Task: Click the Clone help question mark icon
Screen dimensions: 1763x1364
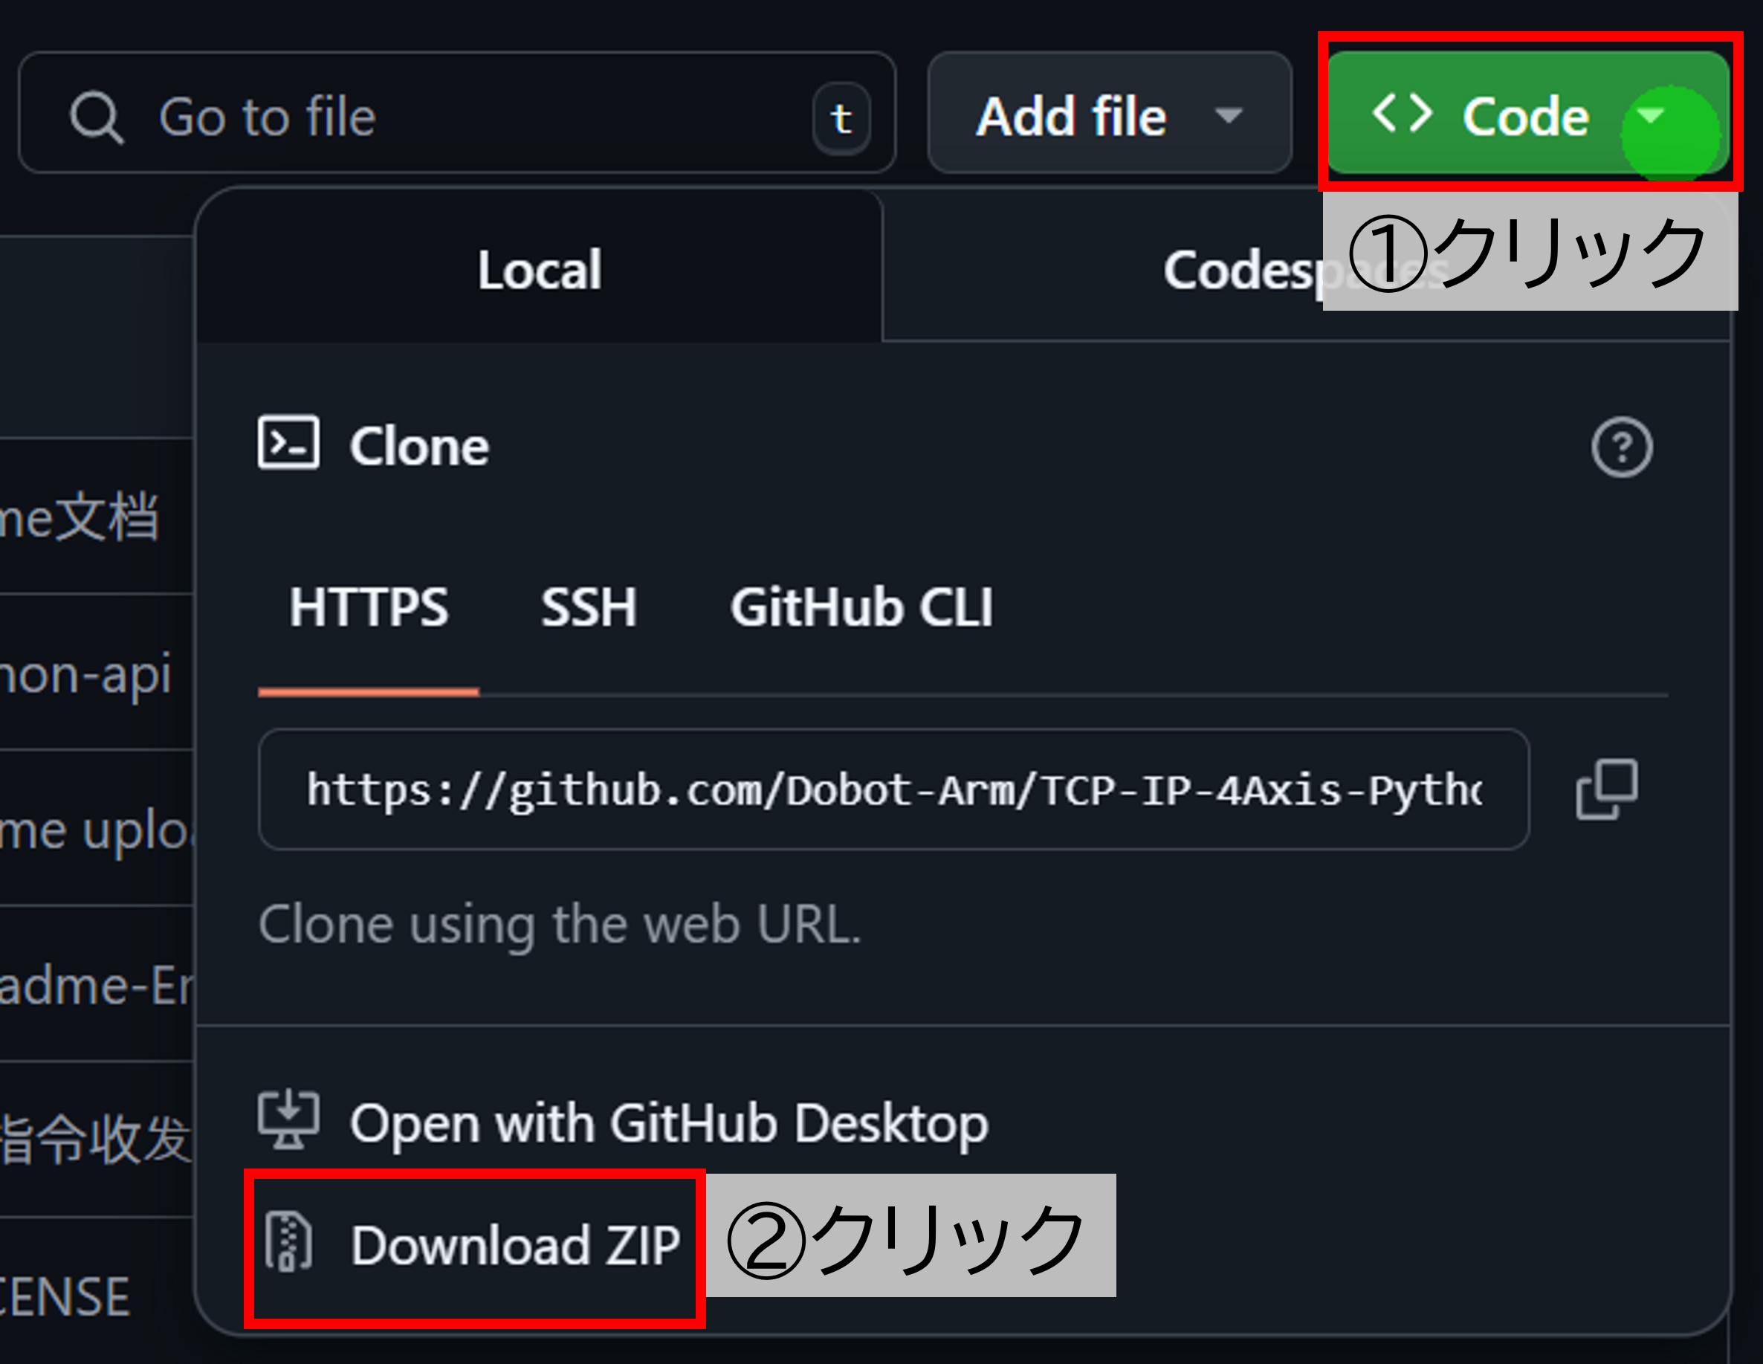Action: coord(1621,447)
